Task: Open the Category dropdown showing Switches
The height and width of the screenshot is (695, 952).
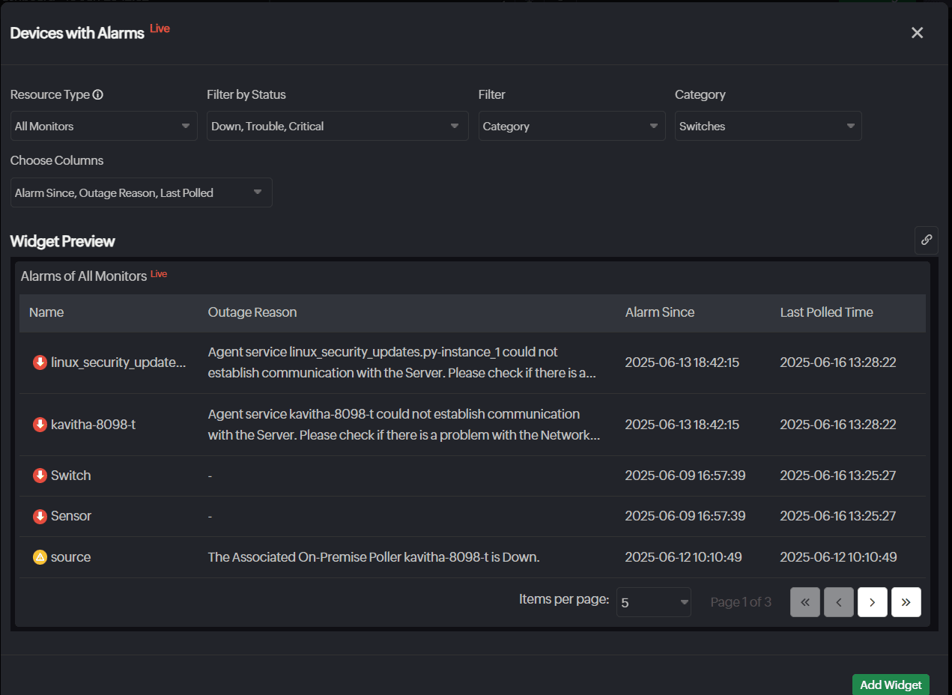Action: [x=768, y=127]
